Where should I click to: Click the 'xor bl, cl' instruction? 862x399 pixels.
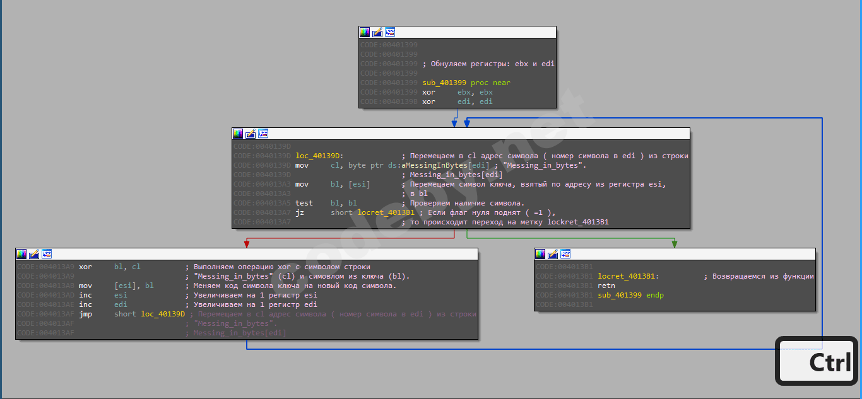110,267
